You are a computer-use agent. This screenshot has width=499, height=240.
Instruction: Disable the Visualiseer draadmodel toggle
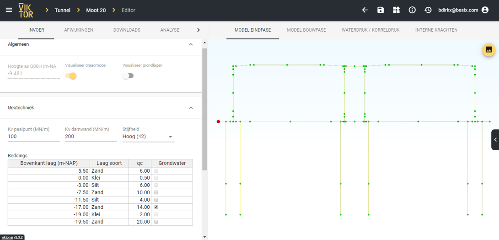(x=71, y=76)
